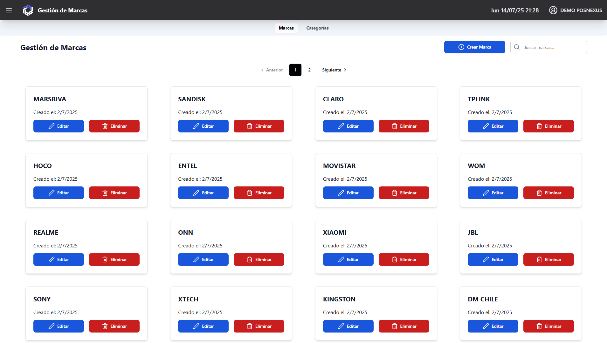Image resolution: width=607 pixels, height=343 pixels.
Task: Click the pencil icon for MARSRIVA
Action: (x=52, y=126)
